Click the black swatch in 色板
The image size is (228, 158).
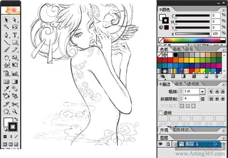(176, 55)
